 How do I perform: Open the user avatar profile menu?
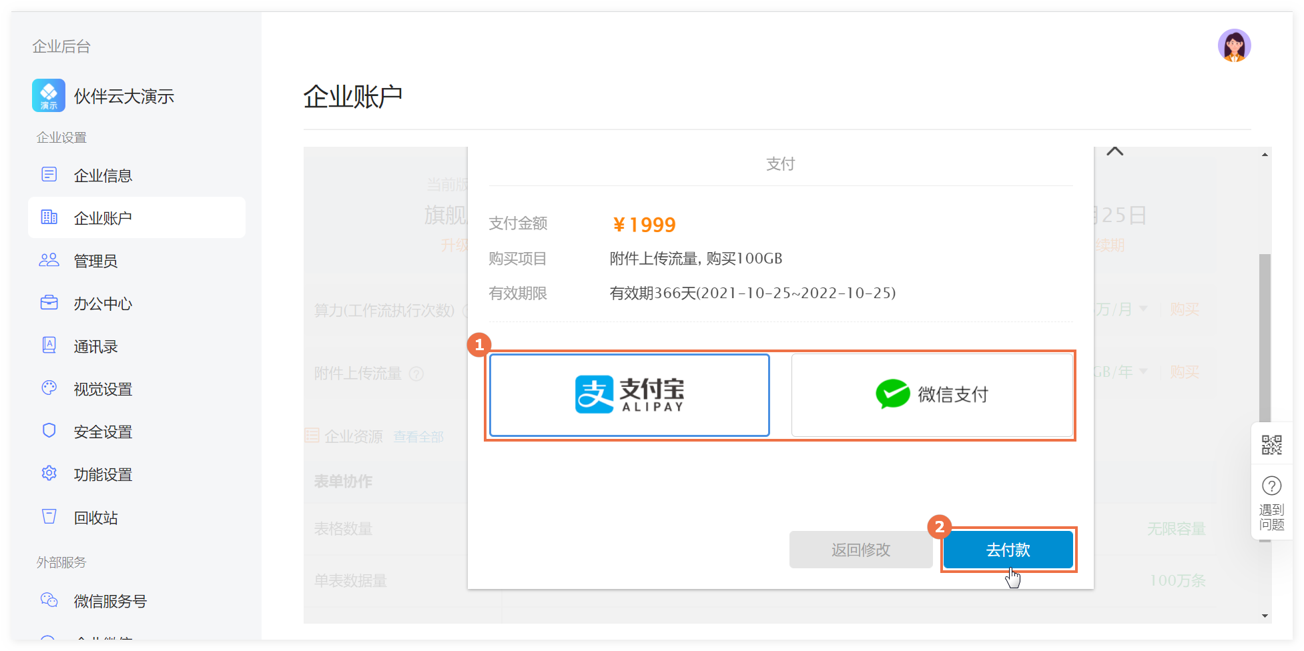pyautogui.click(x=1234, y=45)
